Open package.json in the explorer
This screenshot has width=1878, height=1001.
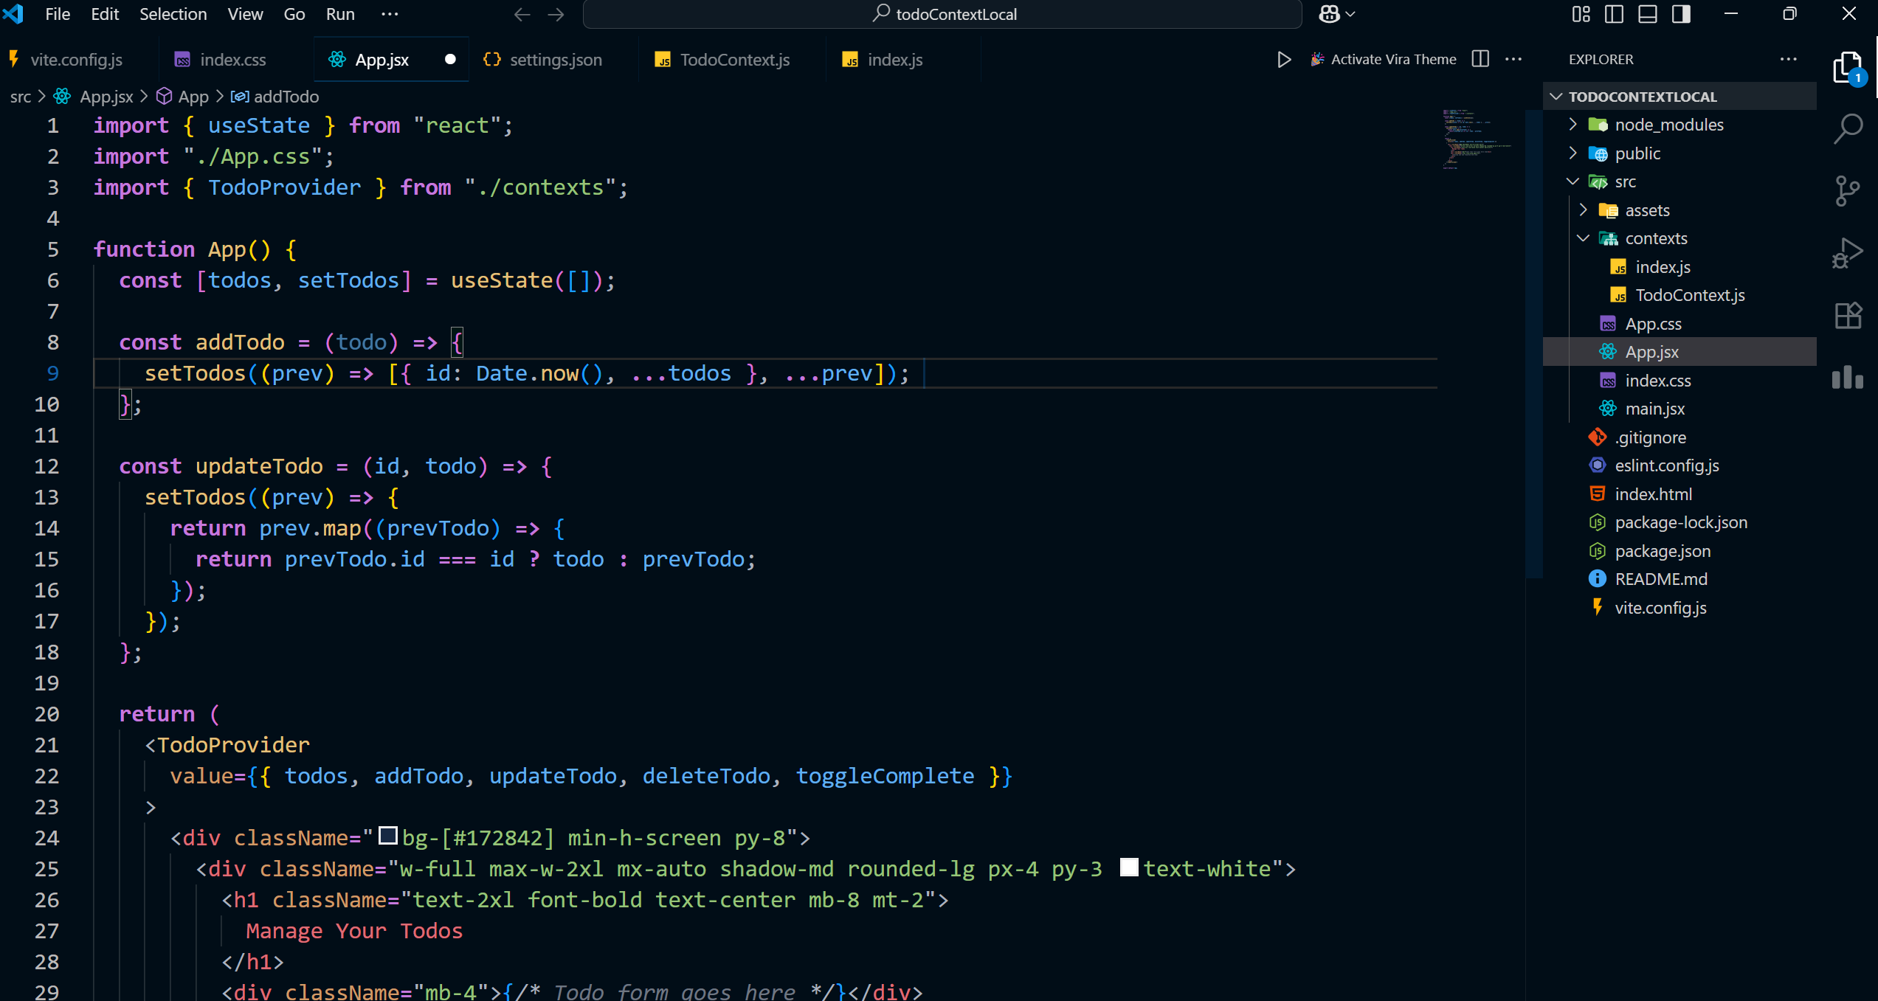(x=1663, y=551)
